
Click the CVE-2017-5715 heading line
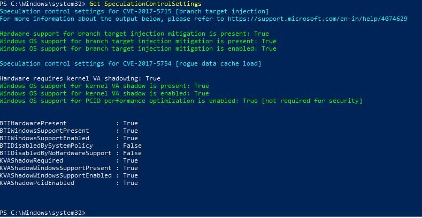[x=134, y=12]
